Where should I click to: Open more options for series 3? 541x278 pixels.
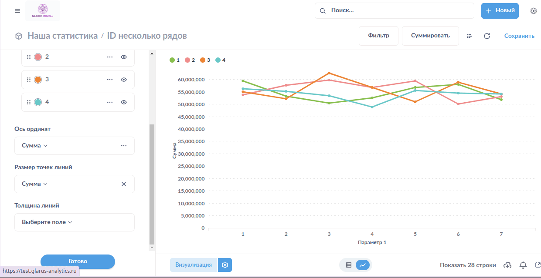point(110,80)
